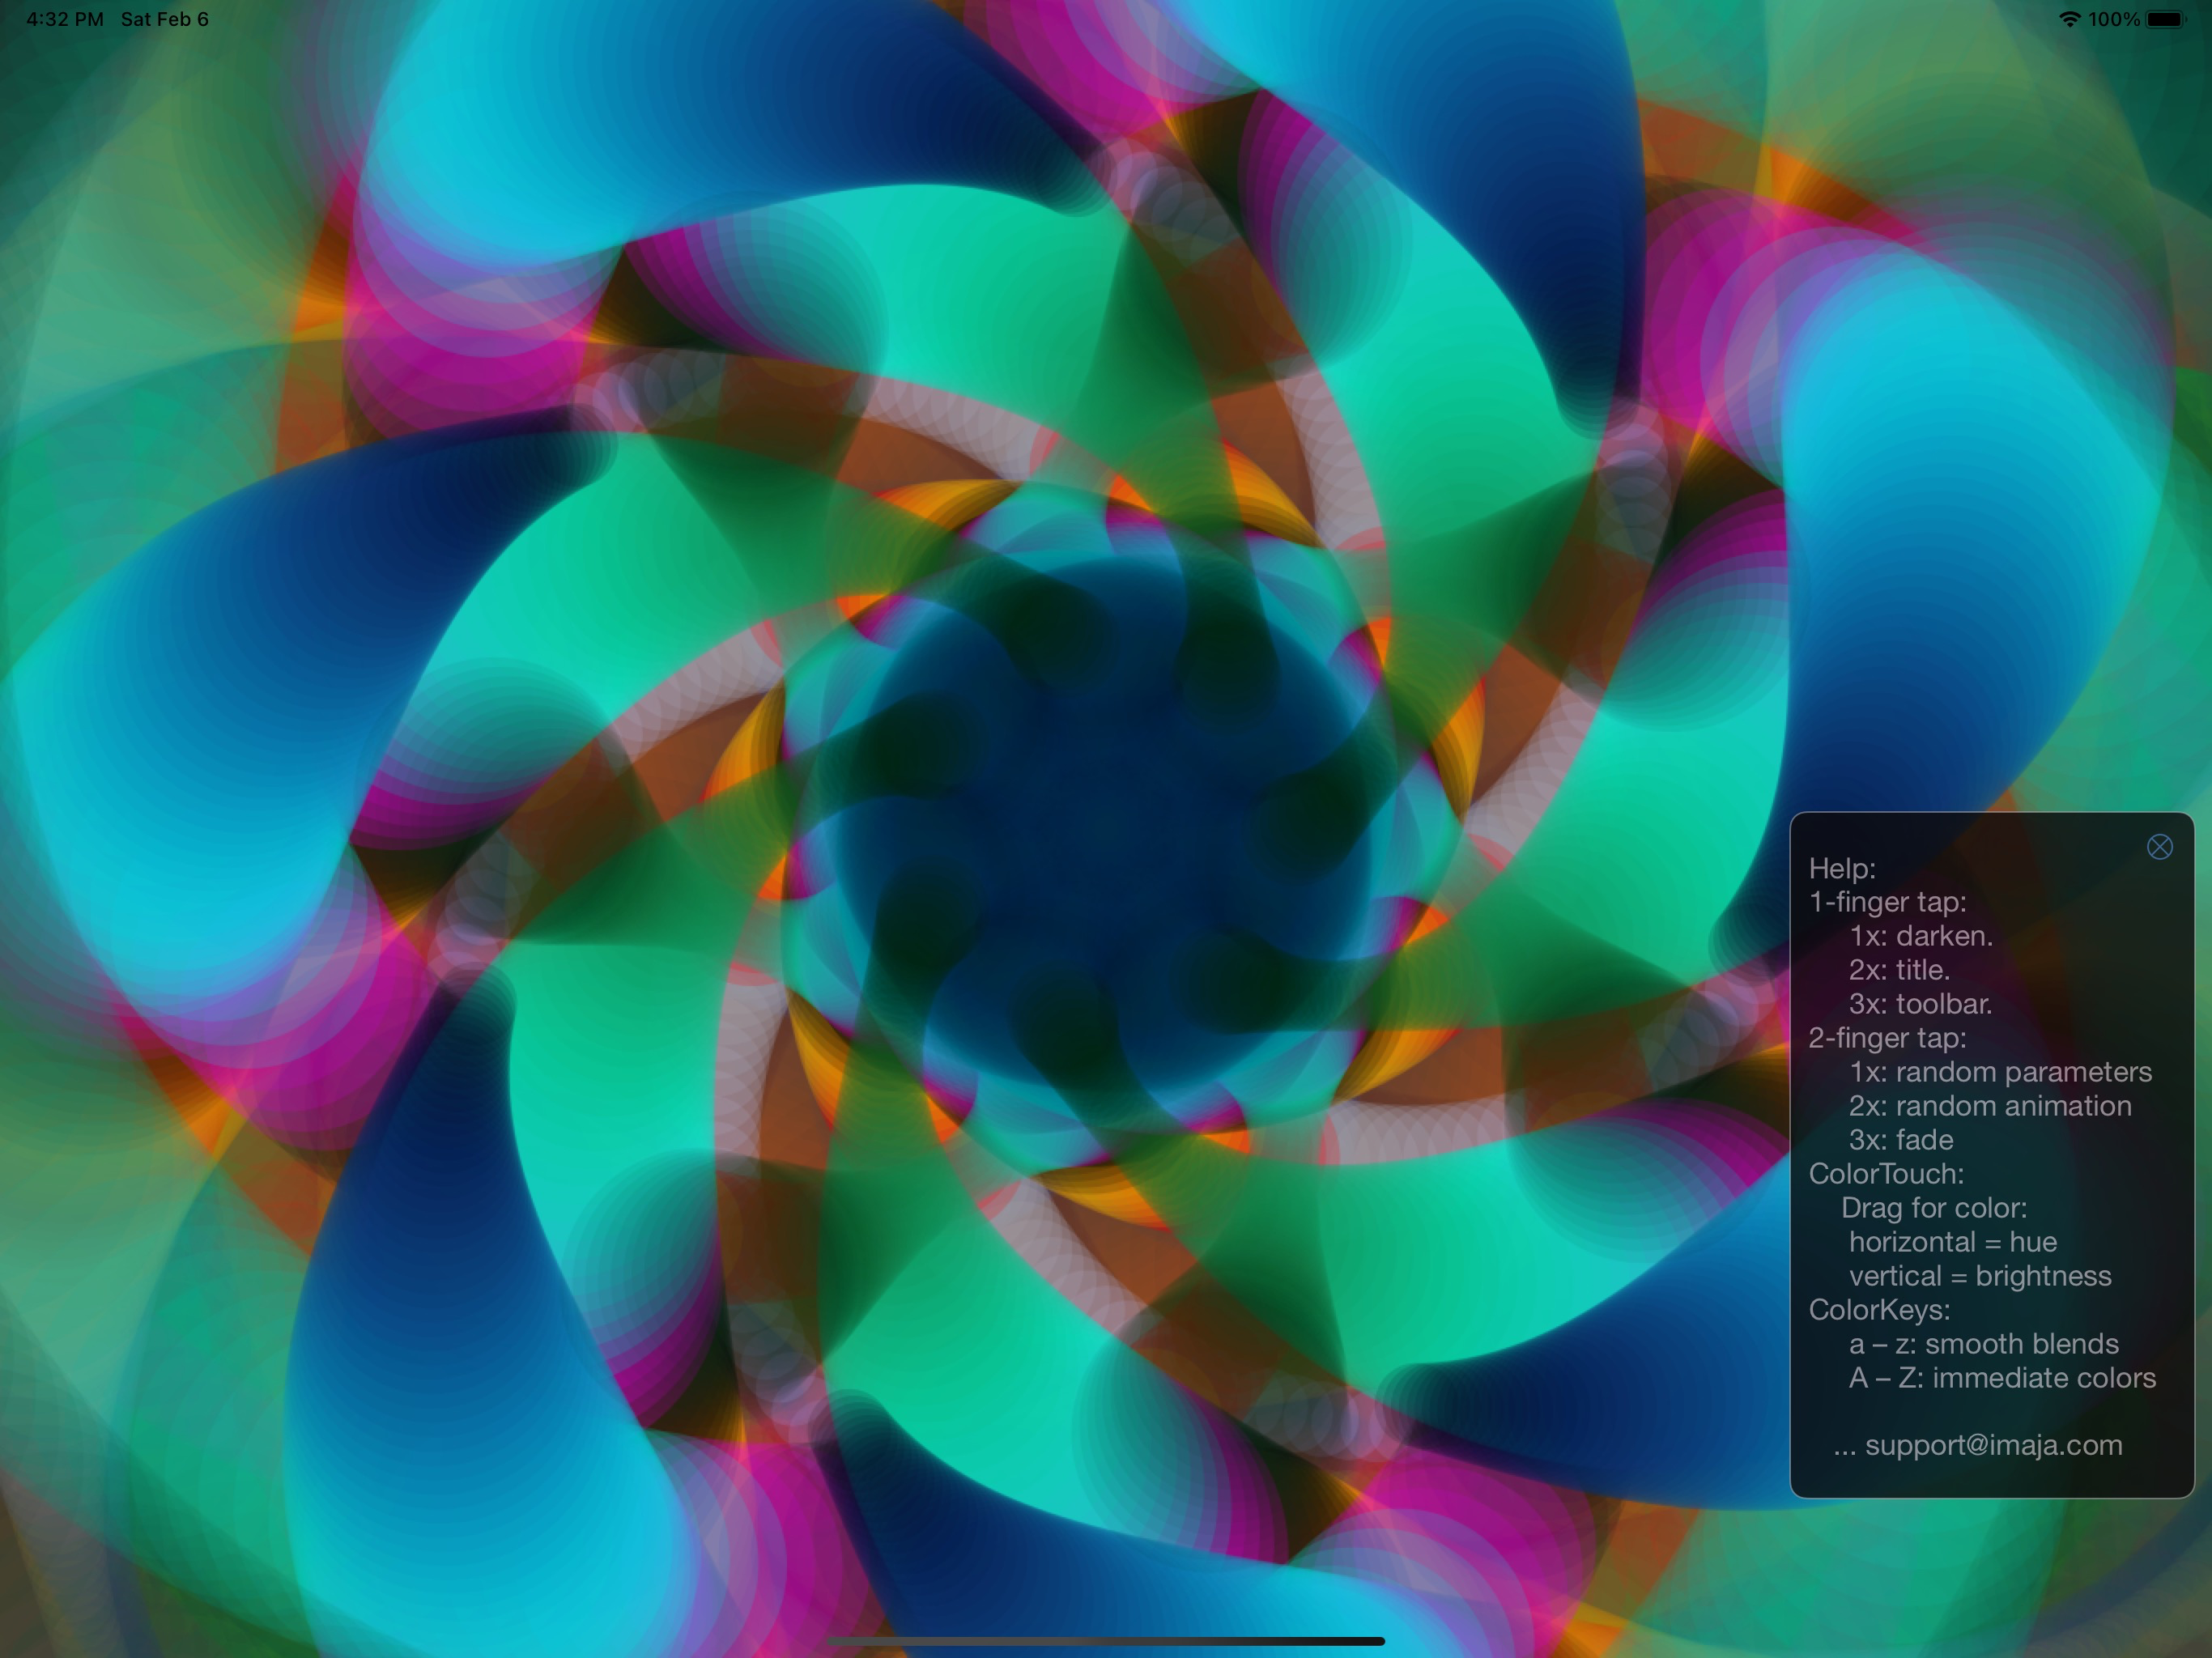Click 'horizontal = hue' help text
The width and height of the screenshot is (2212, 1658).
pyautogui.click(x=1952, y=1242)
